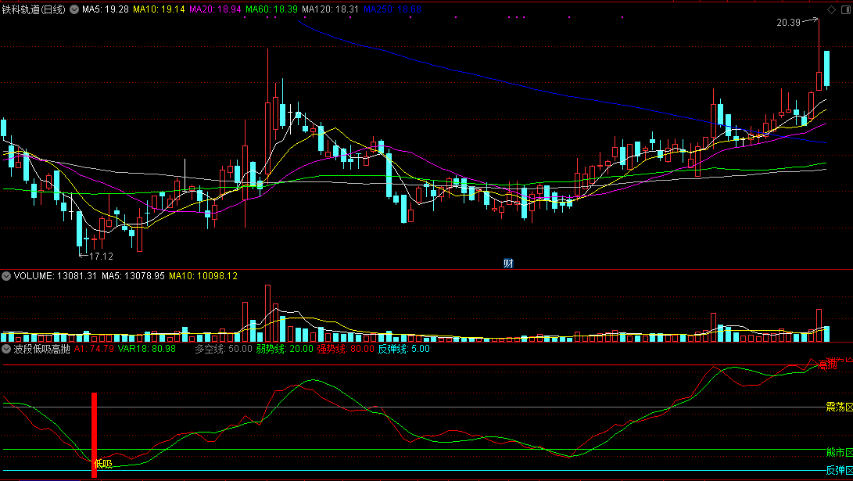This screenshot has width=853, height=481.
Task: Click the diamond icon in the top-right corner
Action: [x=831, y=10]
